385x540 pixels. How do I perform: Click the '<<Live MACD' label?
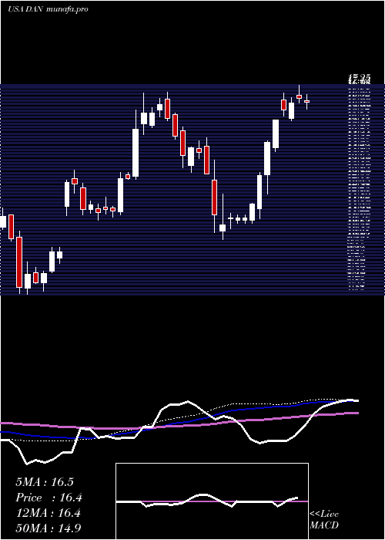[x=324, y=520]
